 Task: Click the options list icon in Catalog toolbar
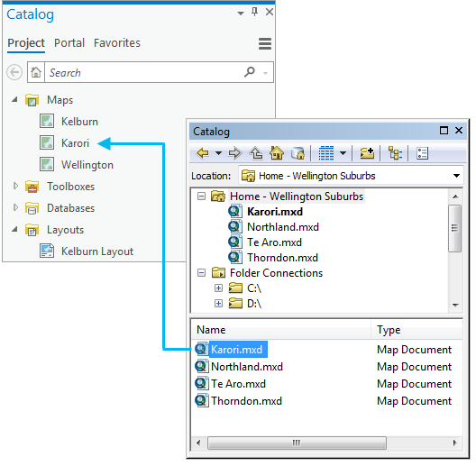tap(422, 153)
